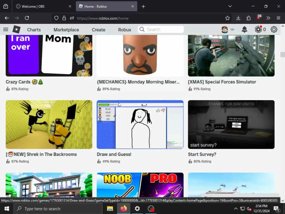Go back with browser back arrow
The height and width of the screenshot is (214, 285).
(x=7, y=18)
